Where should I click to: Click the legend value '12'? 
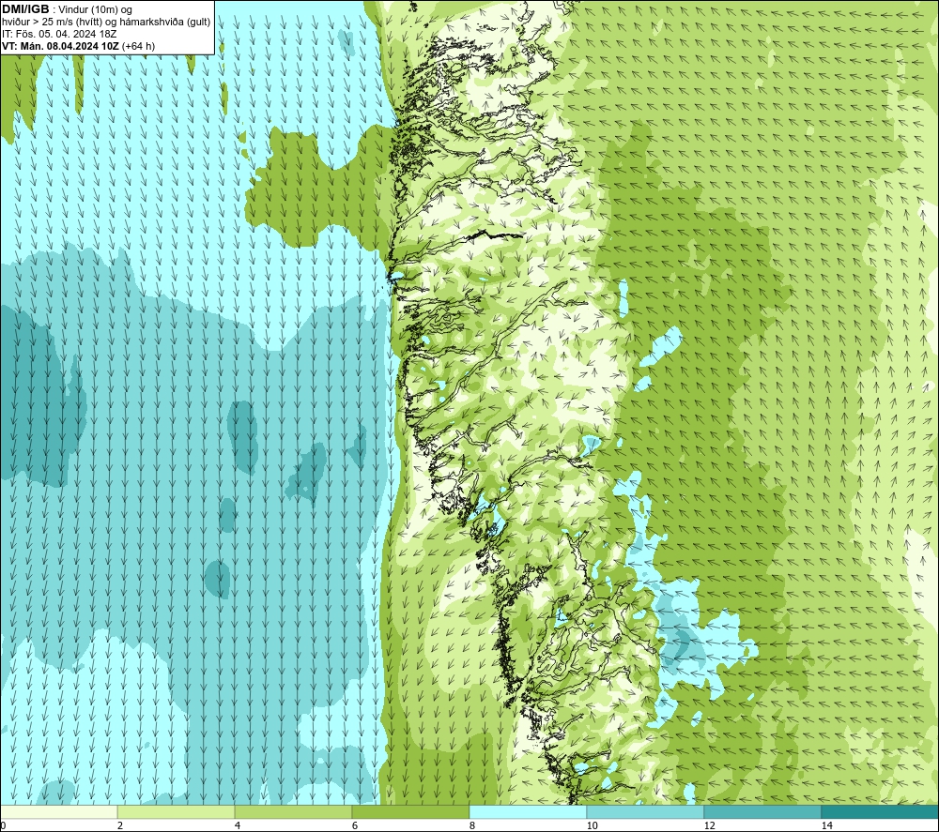pos(709,825)
